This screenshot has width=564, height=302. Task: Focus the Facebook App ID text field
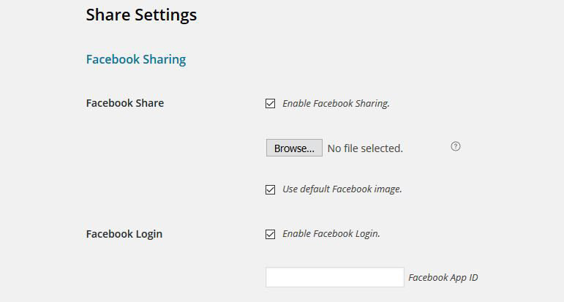point(335,277)
